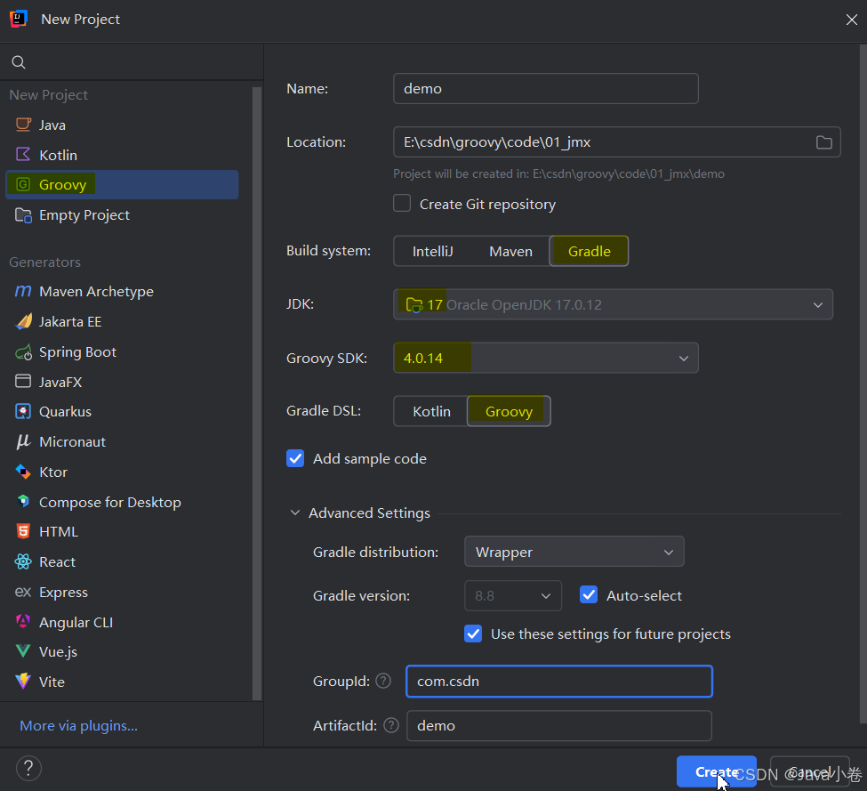Click the Micronaut mu icon
Screen dimensions: 867x791
(23, 441)
